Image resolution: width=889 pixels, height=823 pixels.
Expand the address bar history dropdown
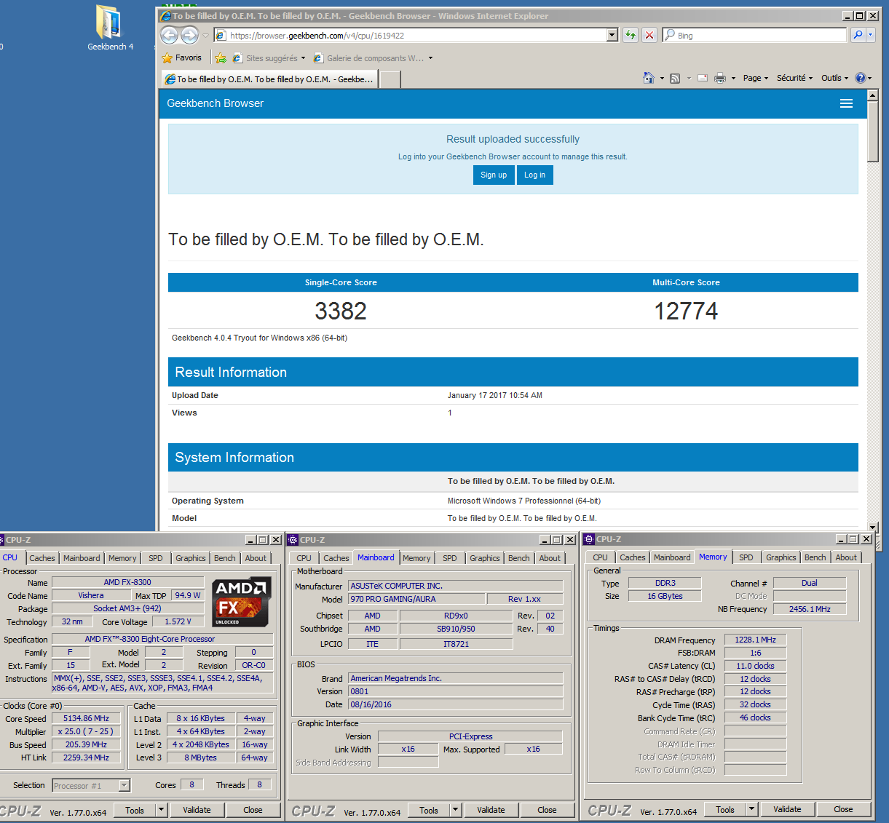(612, 35)
